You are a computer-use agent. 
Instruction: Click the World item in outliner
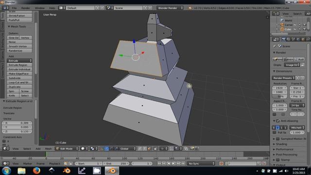point(288,20)
